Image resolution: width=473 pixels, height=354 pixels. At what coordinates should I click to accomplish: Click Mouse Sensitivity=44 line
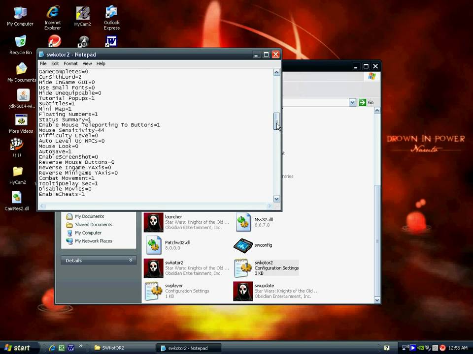click(71, 130)
